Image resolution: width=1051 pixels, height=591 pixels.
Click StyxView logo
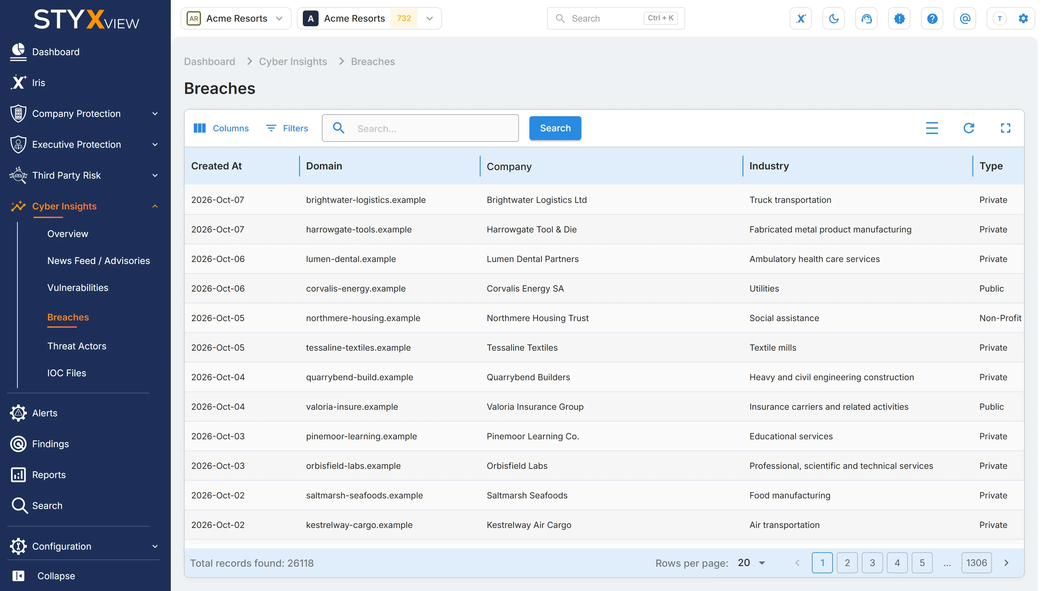pos(86,19)
